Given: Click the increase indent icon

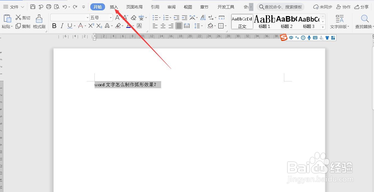Looking at the screenshot, I should pos(184,18).
